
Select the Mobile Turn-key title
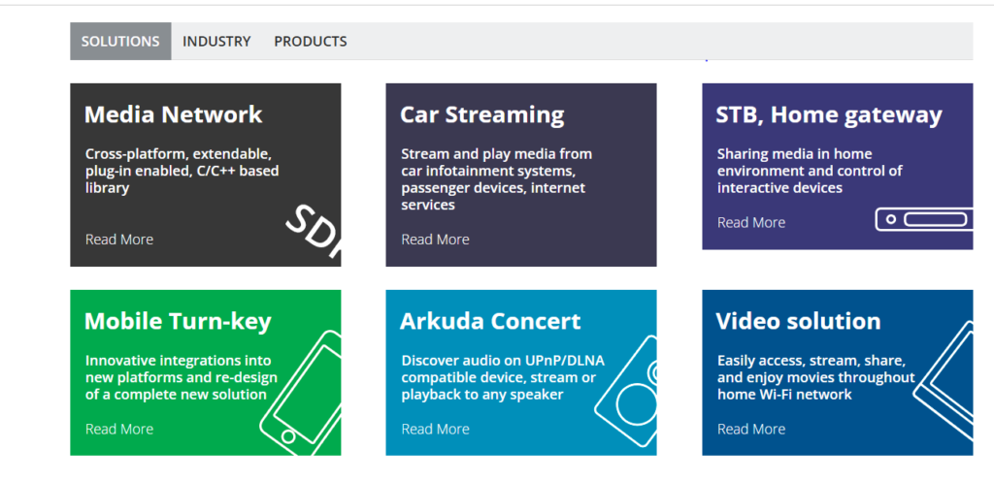point(178,321)
